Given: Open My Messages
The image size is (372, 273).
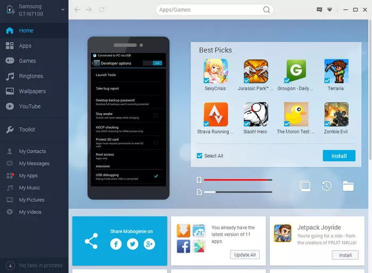Looking at the screenshot, I should point(34,164).
